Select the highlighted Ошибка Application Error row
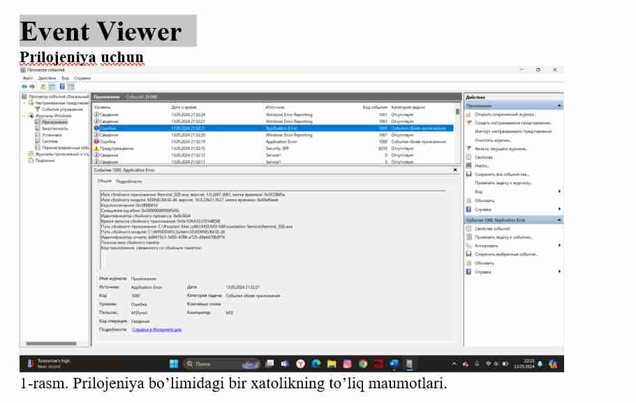This screenshot has height=403, width=636. (274, 129)
